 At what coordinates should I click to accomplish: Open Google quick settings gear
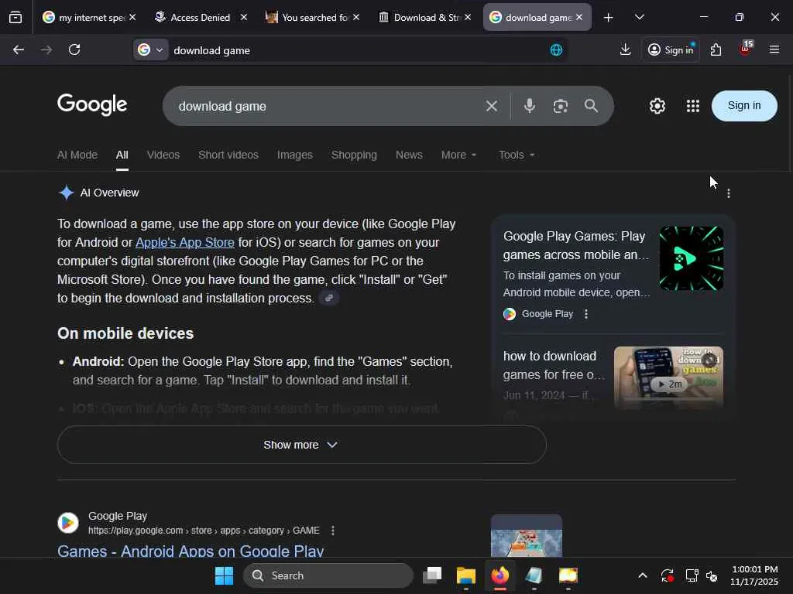657,106
